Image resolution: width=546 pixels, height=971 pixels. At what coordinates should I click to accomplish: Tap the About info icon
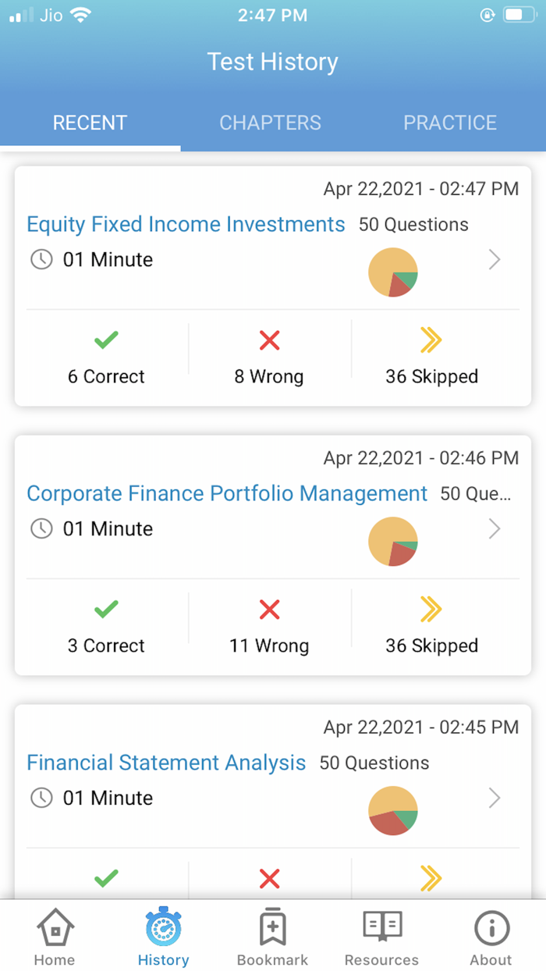point(491,928)
